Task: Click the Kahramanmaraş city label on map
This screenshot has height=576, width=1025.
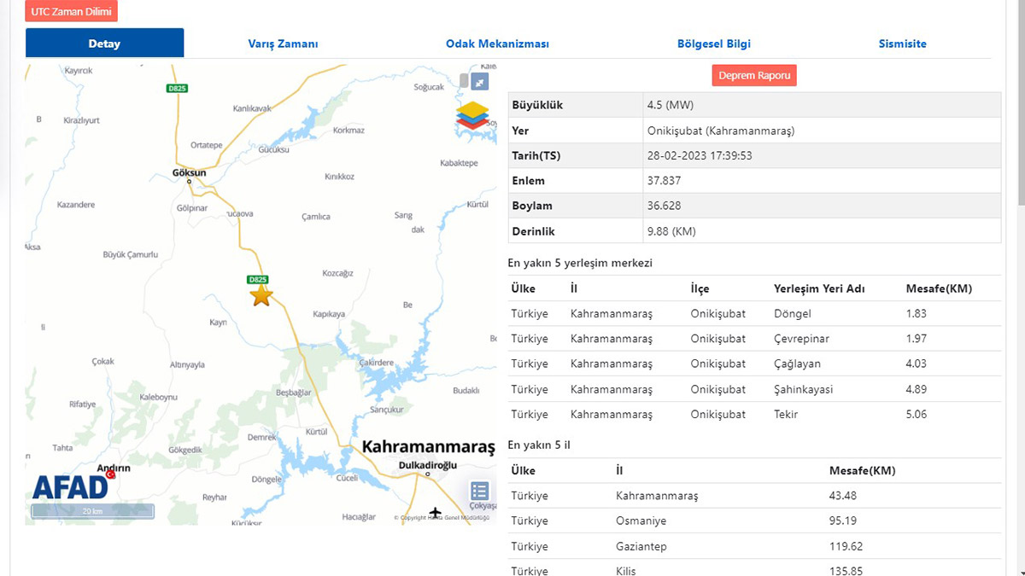Action: pos(428,447)
